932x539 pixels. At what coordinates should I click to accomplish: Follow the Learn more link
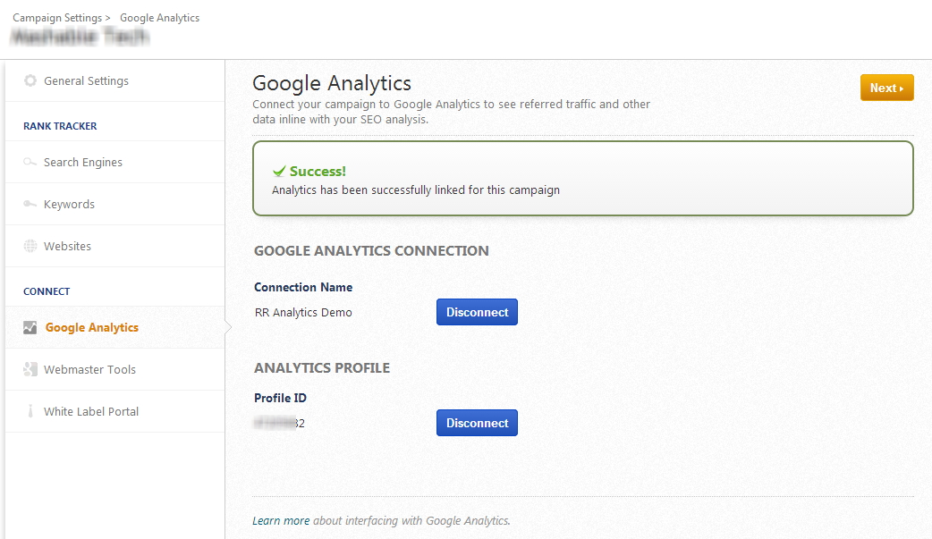[x=281, y=521]
